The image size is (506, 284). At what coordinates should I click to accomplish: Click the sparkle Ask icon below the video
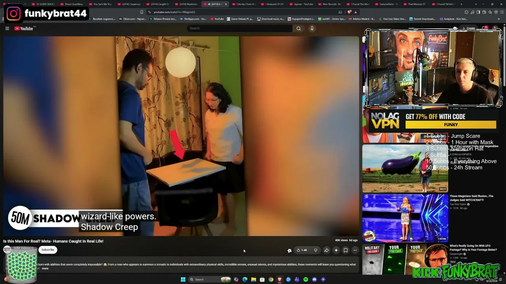pos(336,250)
